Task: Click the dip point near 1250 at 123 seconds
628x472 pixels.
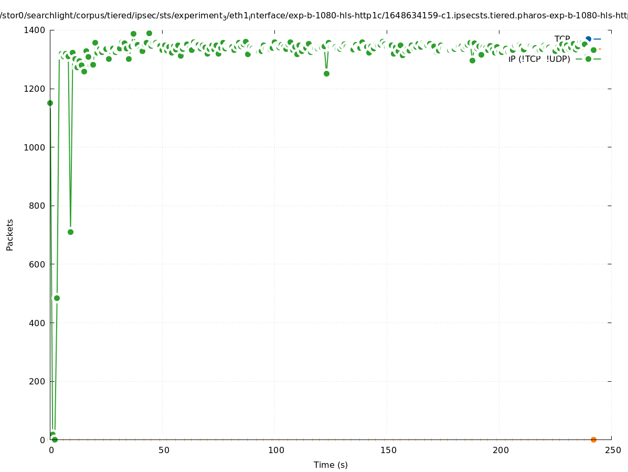Action: (x=326, y=73)
